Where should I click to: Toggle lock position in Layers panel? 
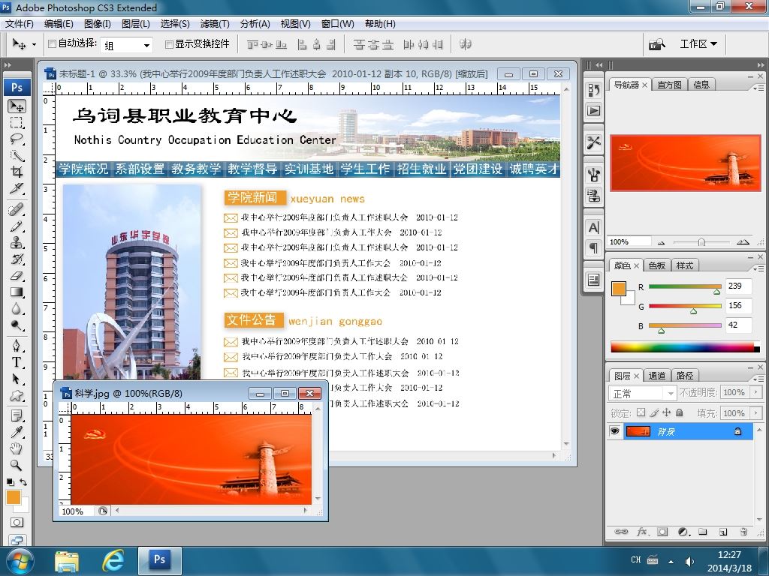(x=667, y=412)
